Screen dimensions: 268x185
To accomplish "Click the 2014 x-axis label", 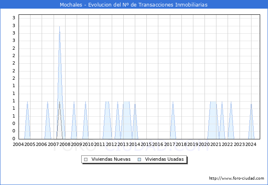I will click(x=134, y=144).
